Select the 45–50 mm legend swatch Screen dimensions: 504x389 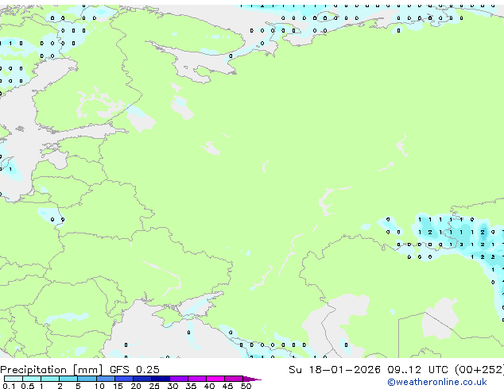point(234,379)
